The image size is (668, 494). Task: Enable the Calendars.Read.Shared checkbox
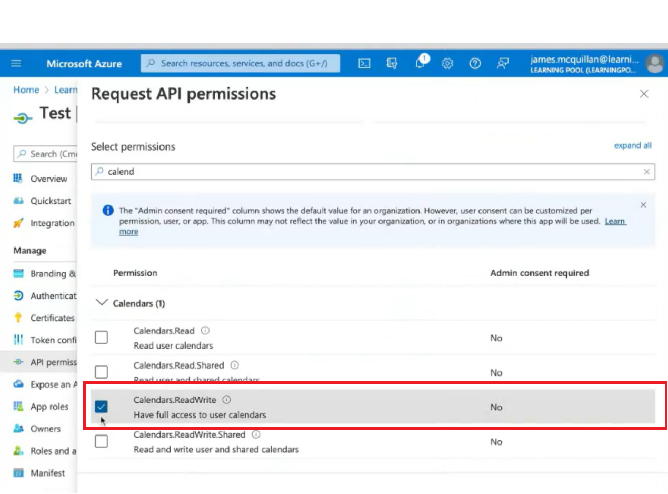coord(102,372)
